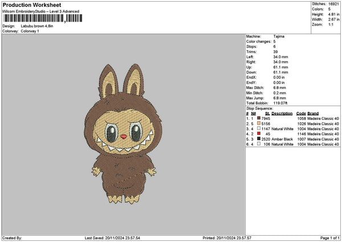This screenshot has width=342, height=242.
Task: Click the barcode under the worksheet title
Action: (43, 18)
